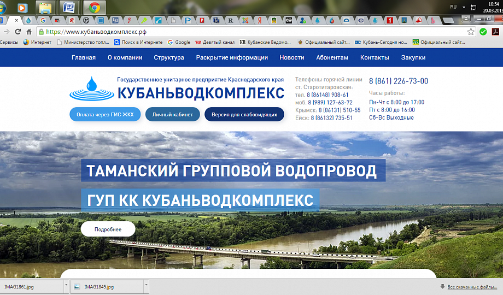The image size is (503, 295).
Task: Enable Версия для слабовидящих mode
Action: [x=244, y=115]
